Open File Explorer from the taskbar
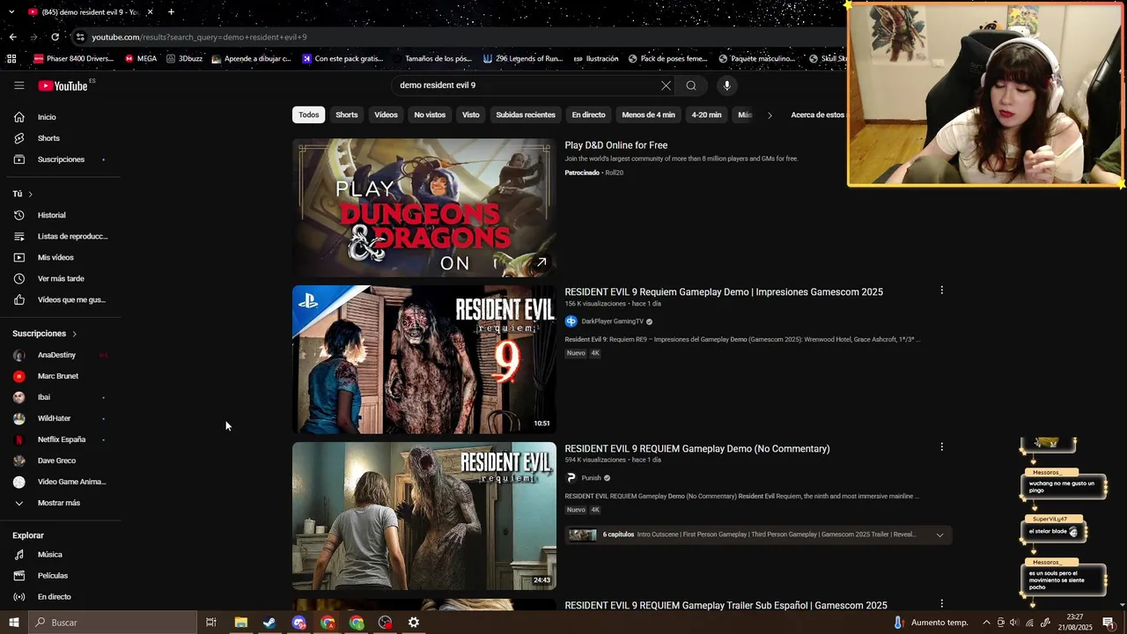 (240, 623)
